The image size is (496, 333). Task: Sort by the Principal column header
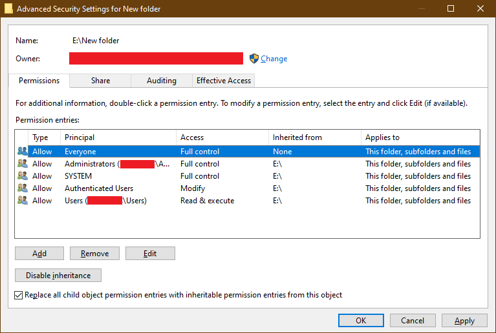[118, 137]
